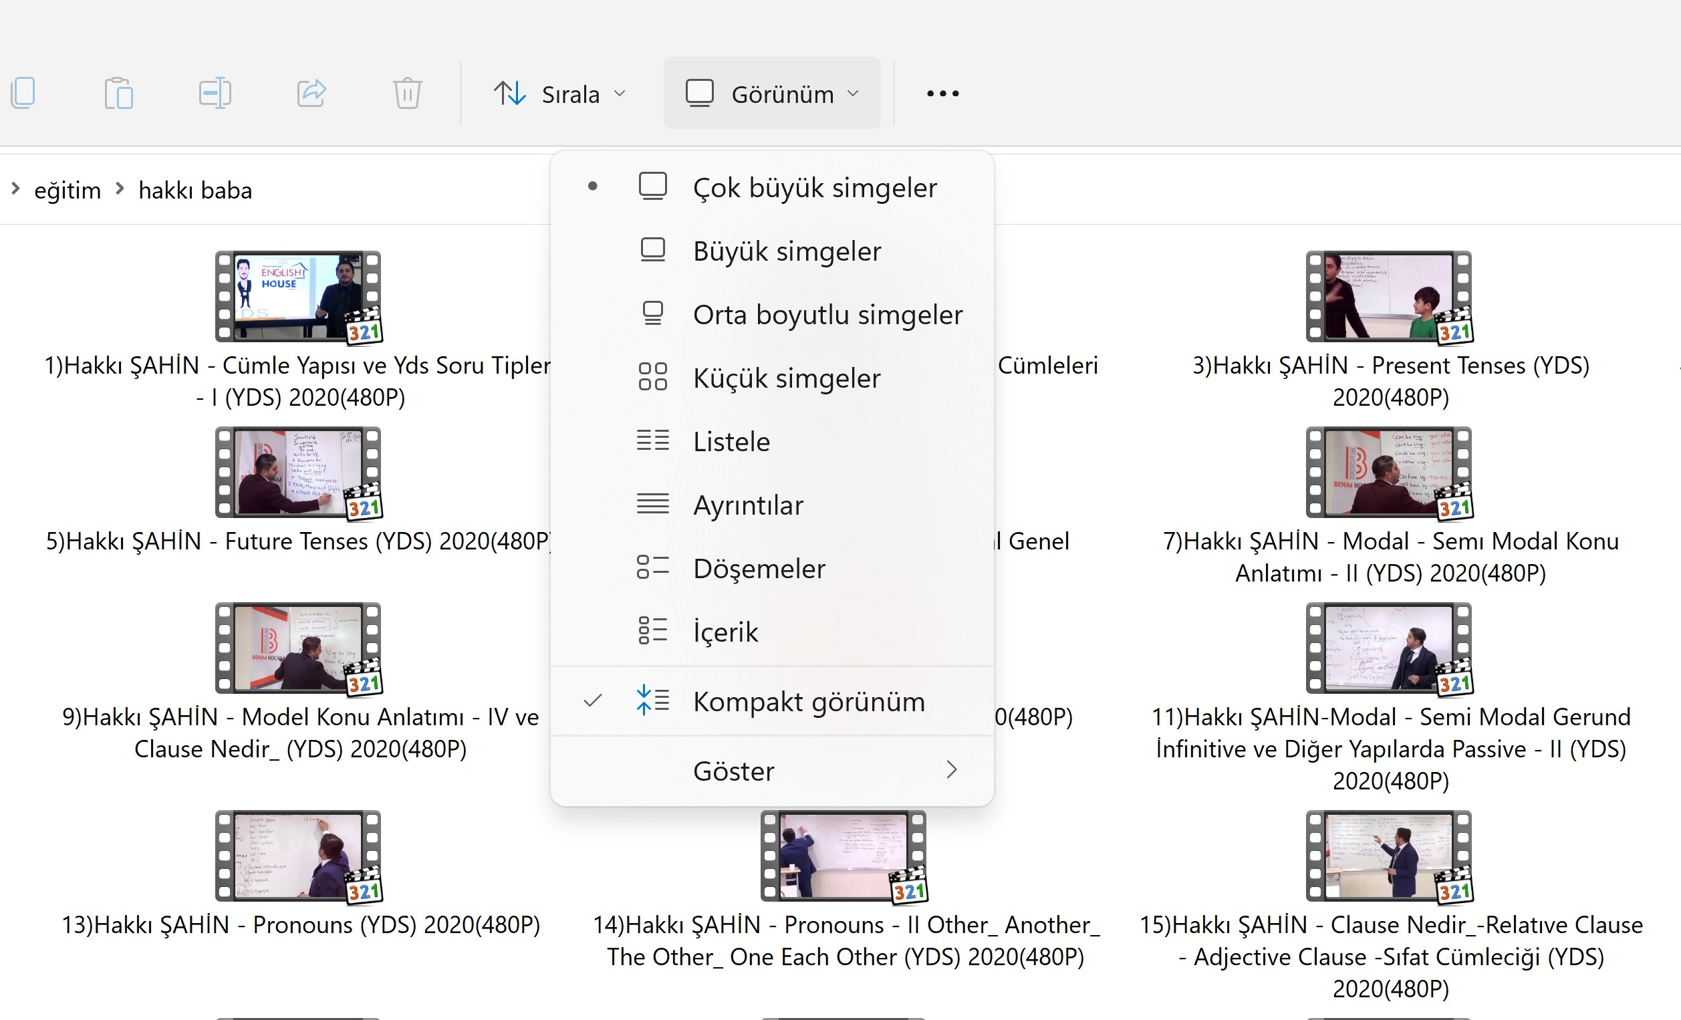Screen dimensions: 1681x1020
Task: Expand the Göster submenu arrow
Action: pos(951,770)
